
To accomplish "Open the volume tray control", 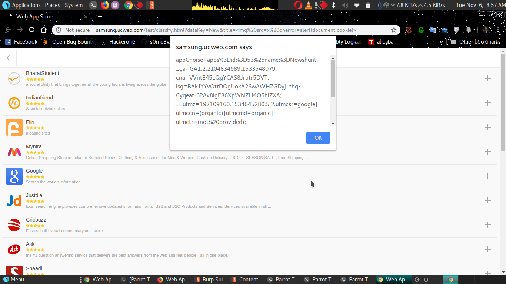I will pos(345,5).
